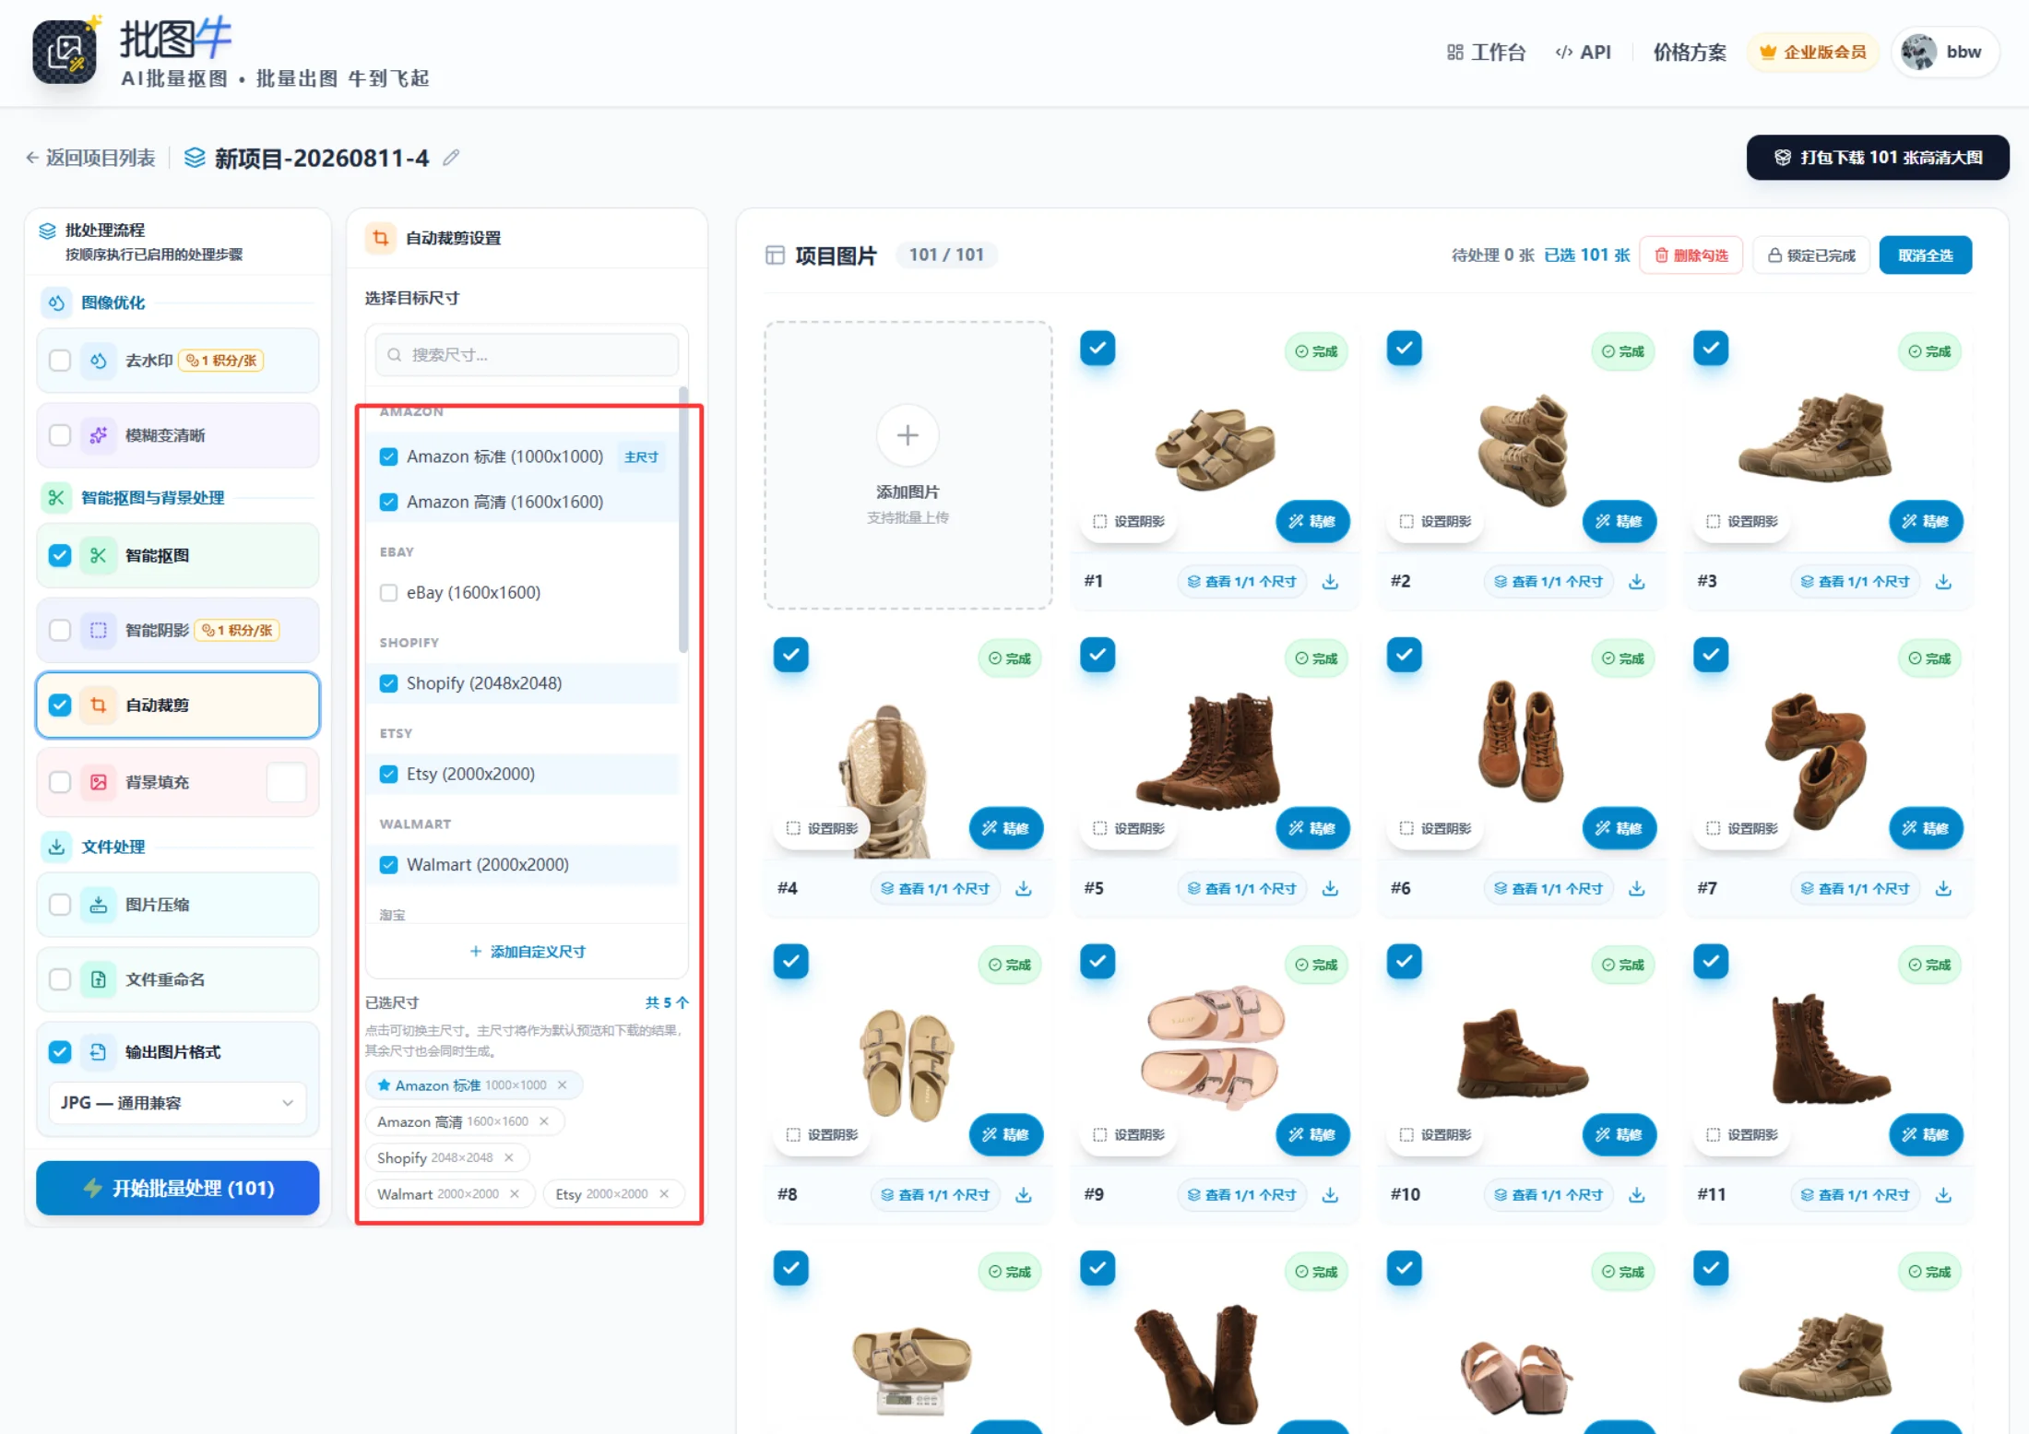
Task: Download image #1 with its download icon
Action: (x=1330, y=582)
